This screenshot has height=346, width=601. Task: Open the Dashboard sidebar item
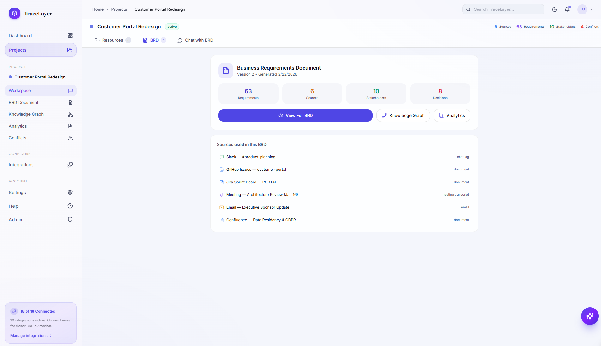coord(41,36)
